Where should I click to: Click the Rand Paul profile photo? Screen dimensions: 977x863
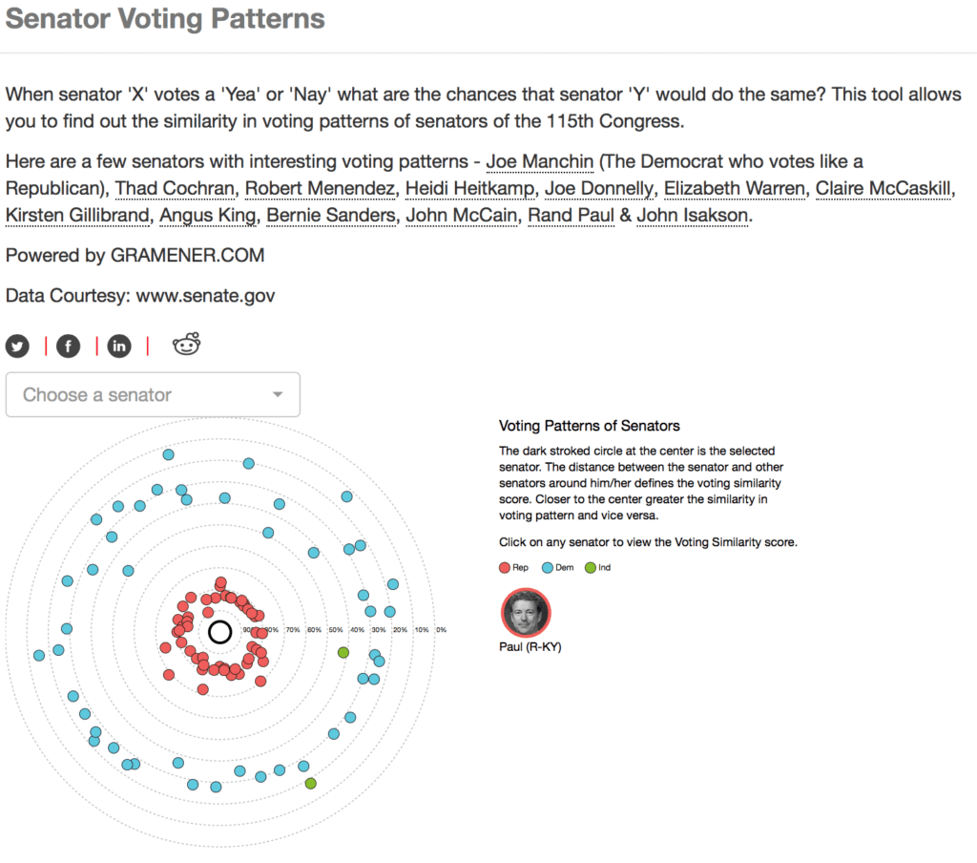[x=526, y=612]
